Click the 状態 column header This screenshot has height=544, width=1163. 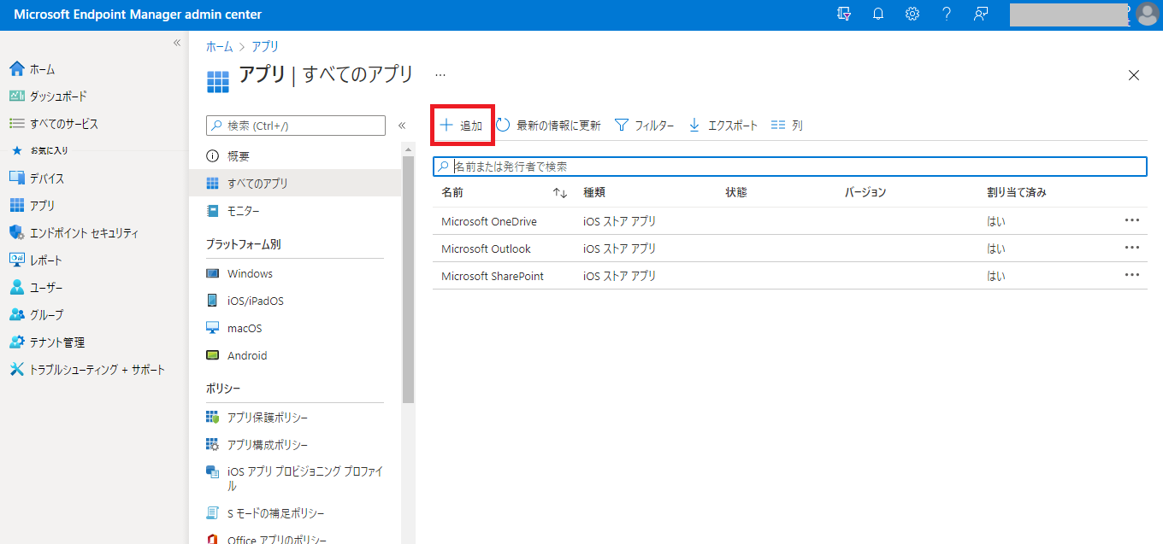click(x=736, y=193)
